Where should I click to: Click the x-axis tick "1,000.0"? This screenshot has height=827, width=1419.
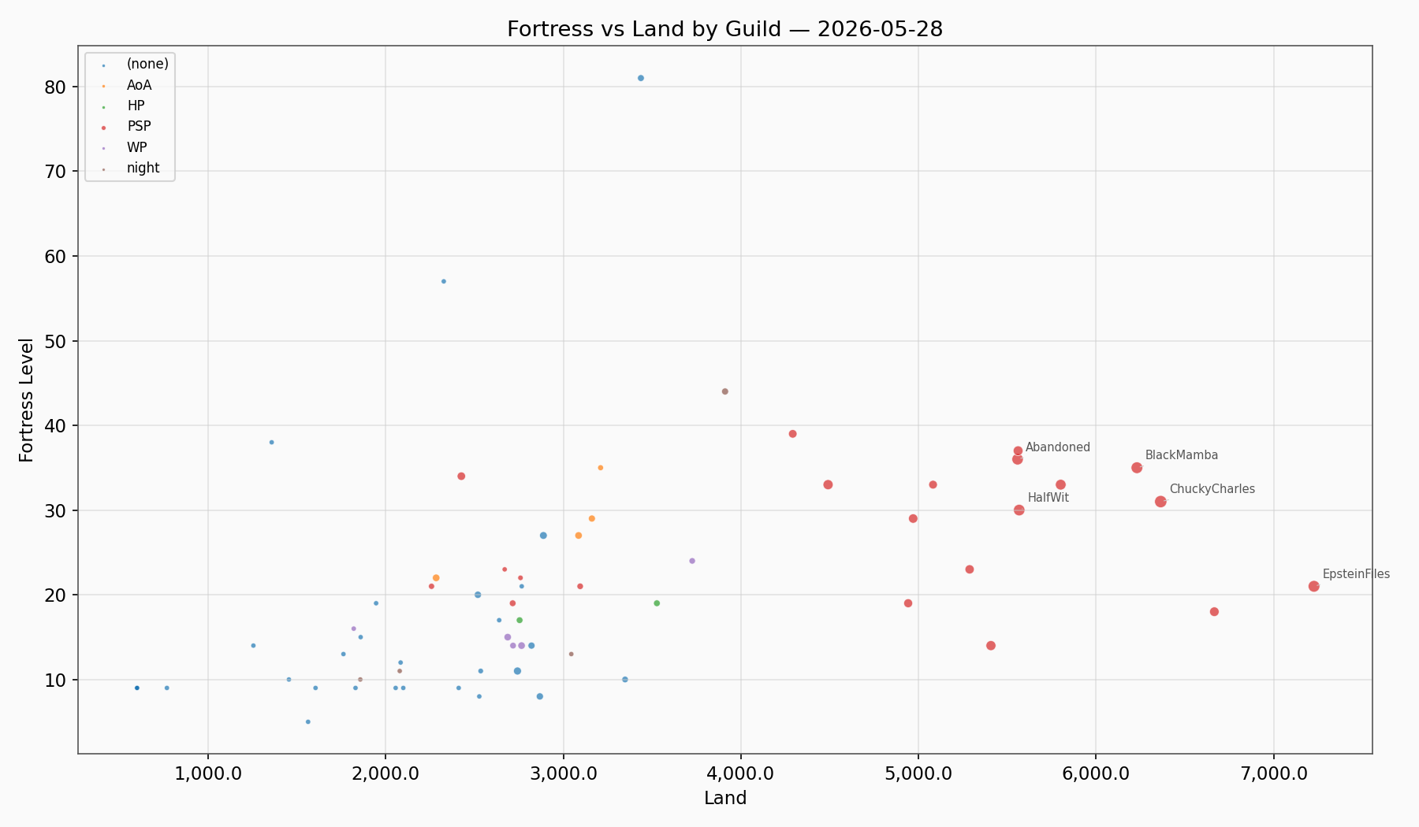pyautogui.click(x=208, y=773)
